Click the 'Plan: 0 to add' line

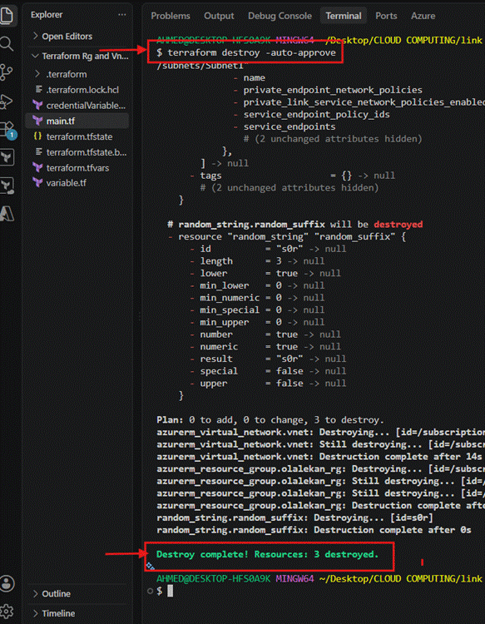tap(270, 420)
